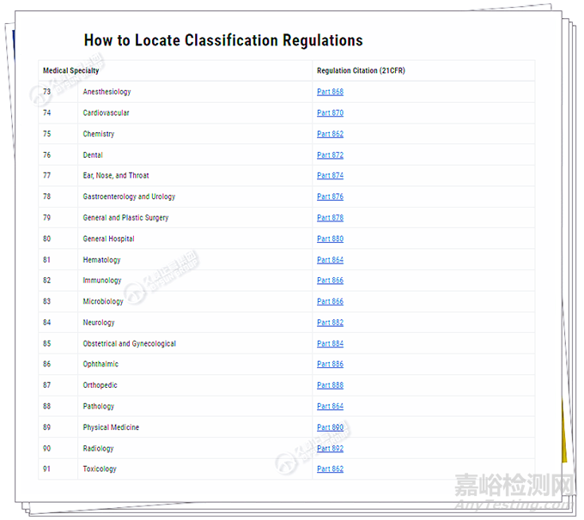Click specialty code 73
Screen dimensions: 584x520
(x=47, y=92)
